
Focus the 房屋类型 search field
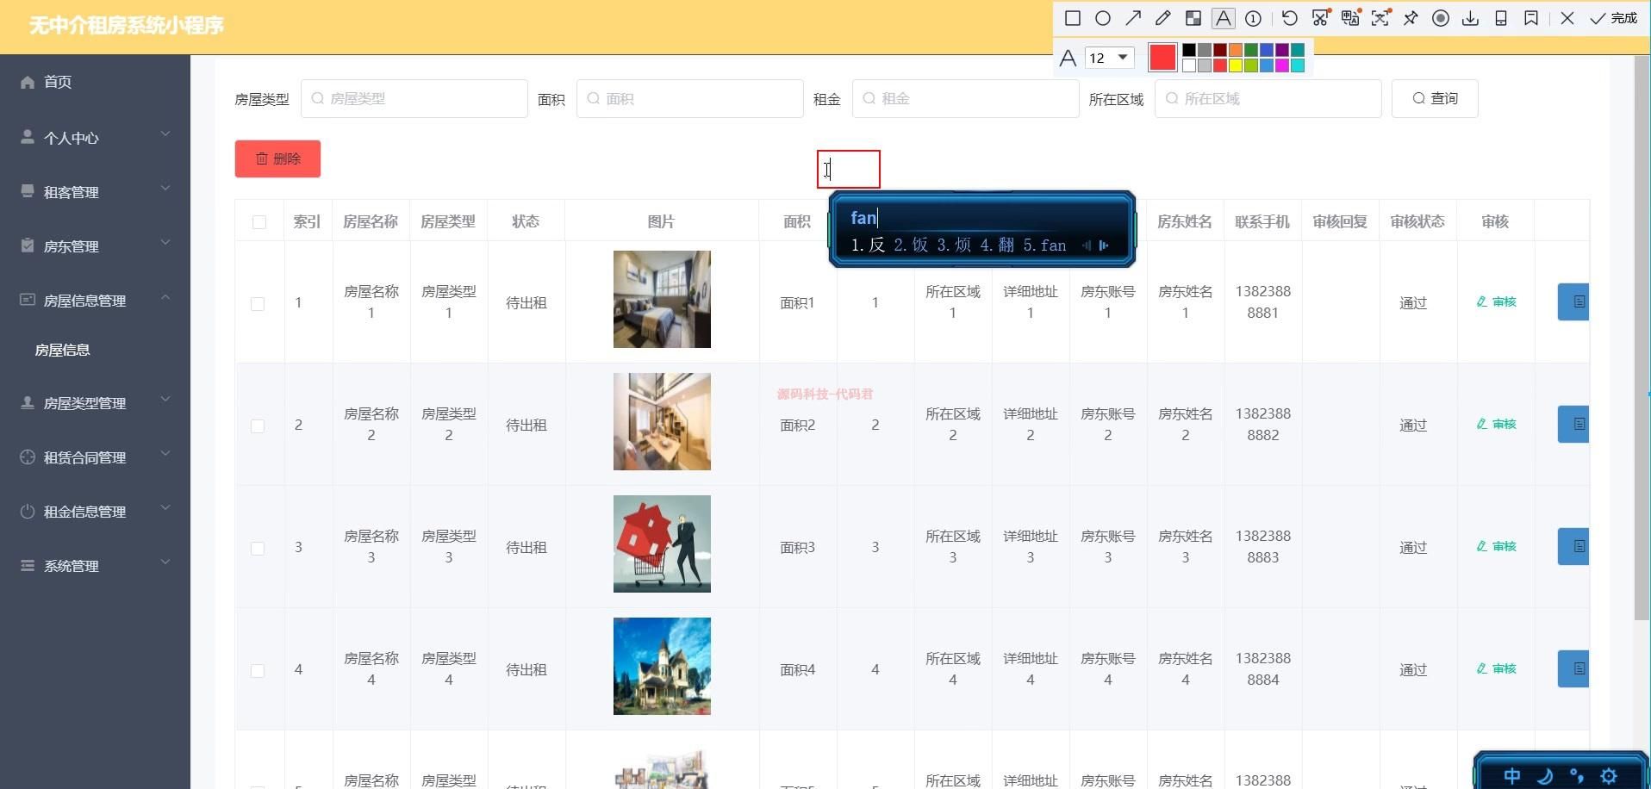click(414, 98)
